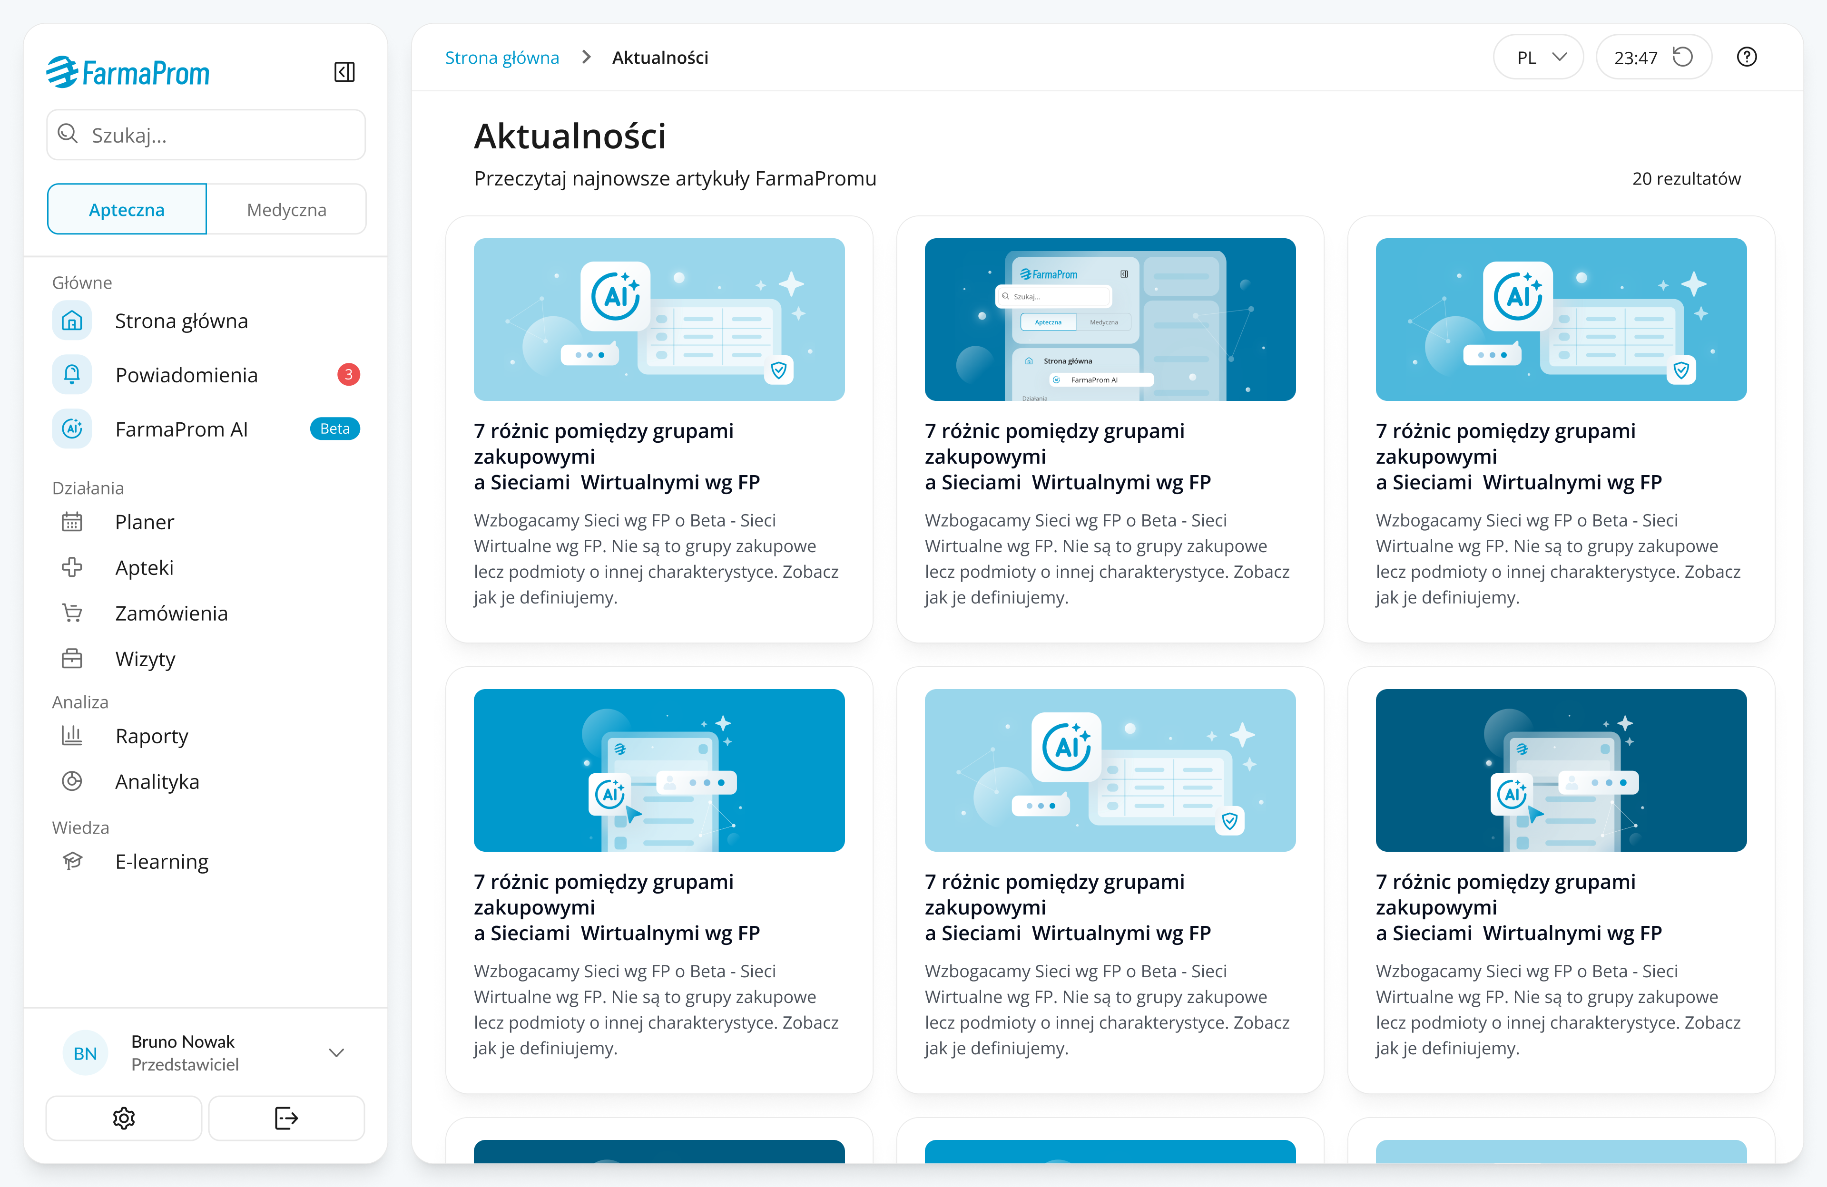Image resolution: width=1827 pixels, height=1187 pixels.
Task: Click the Analiza section label
Action: (x=80, y=702)
